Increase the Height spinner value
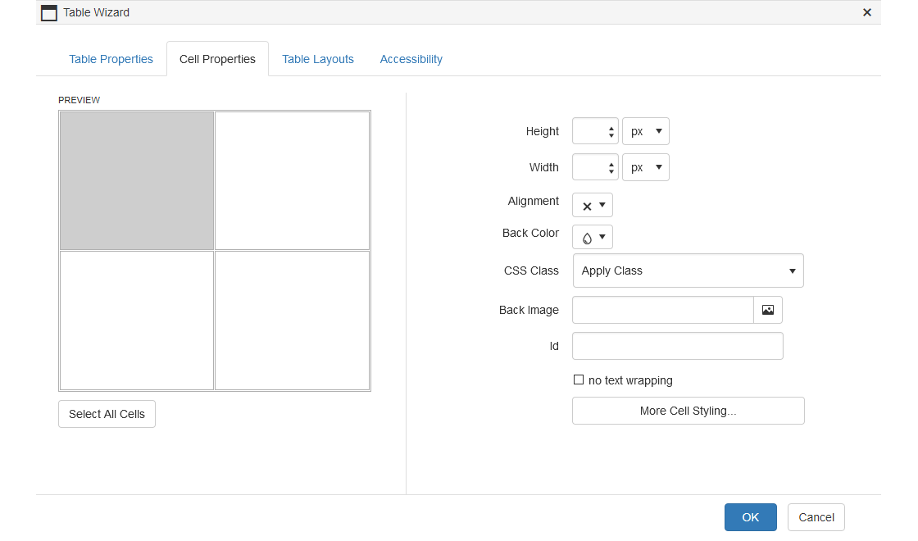 point(611,128)
